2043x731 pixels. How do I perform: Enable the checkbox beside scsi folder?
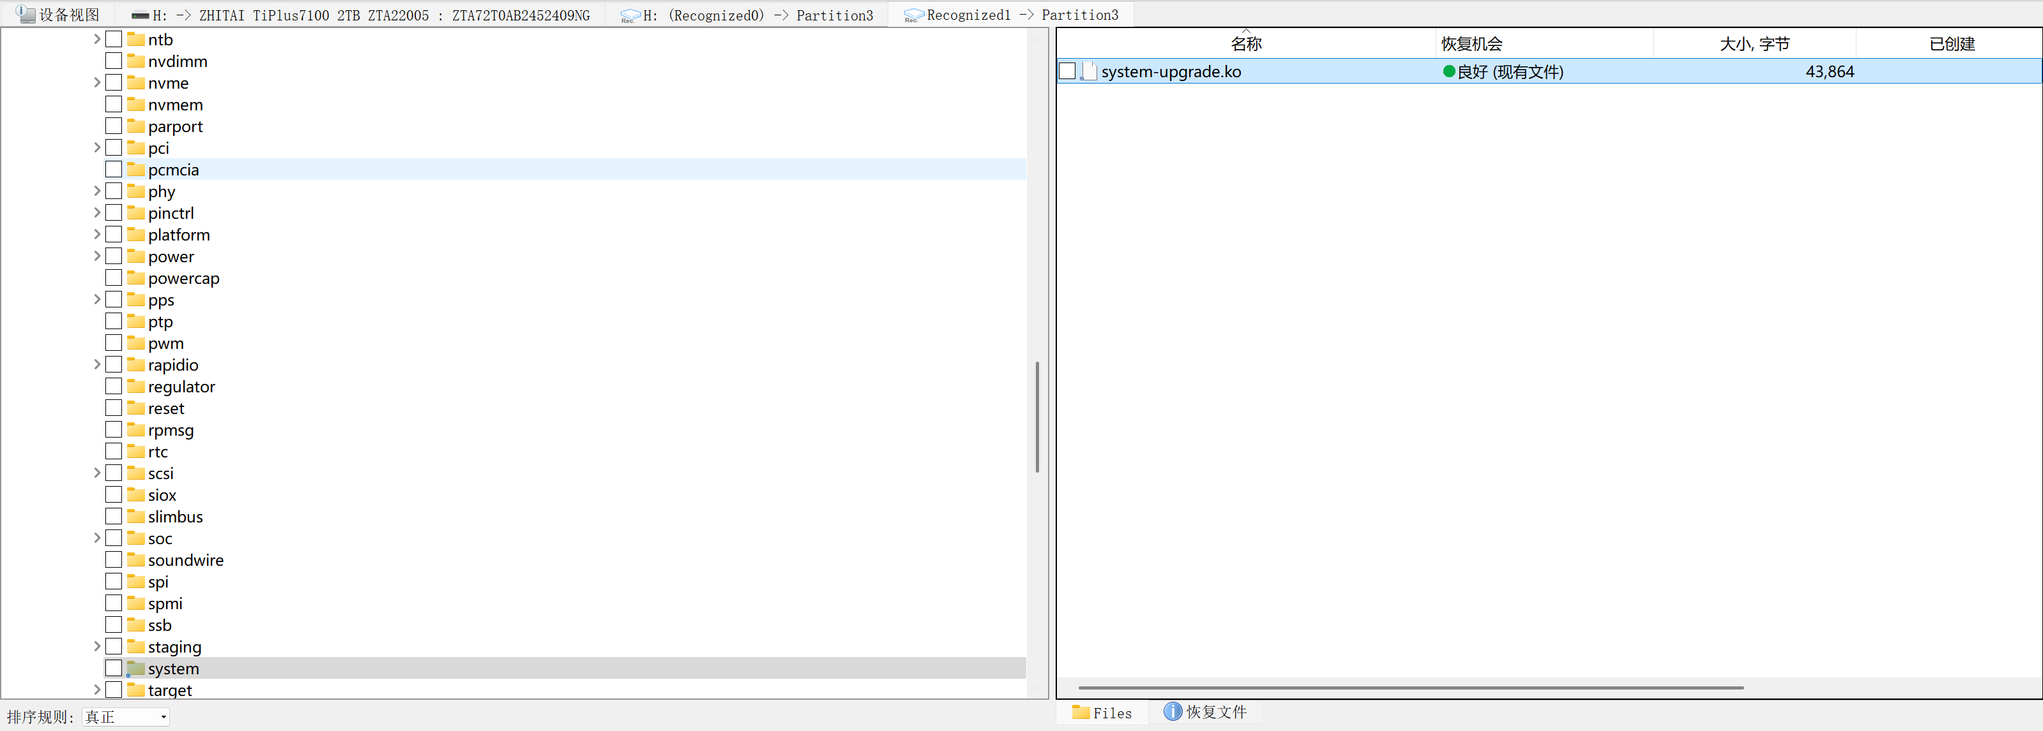(114, 473)
